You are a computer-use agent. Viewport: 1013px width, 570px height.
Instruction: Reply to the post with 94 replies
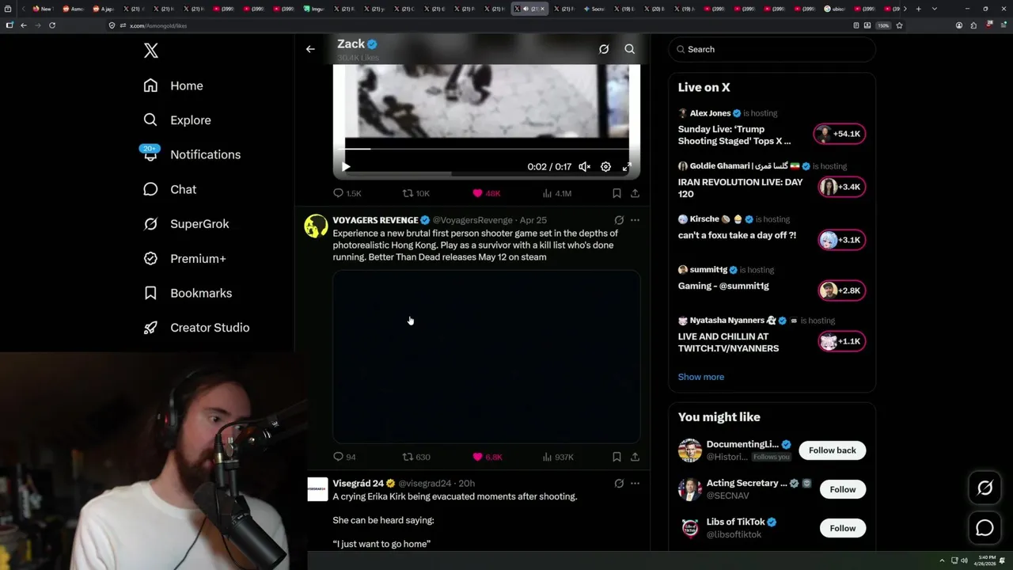tap(344, 457)
